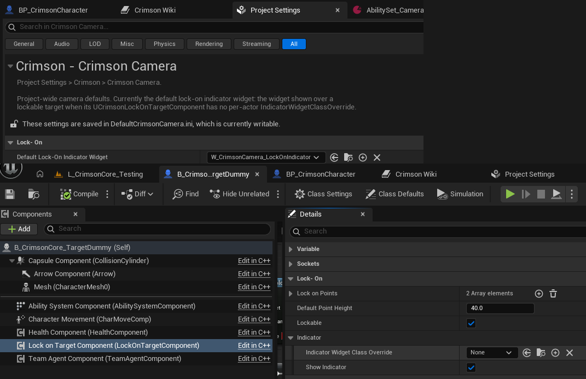Open Hide Unrelated options three-dot menu
The width and height of the screenshot is (586, 379).
(x=278, y=194)
